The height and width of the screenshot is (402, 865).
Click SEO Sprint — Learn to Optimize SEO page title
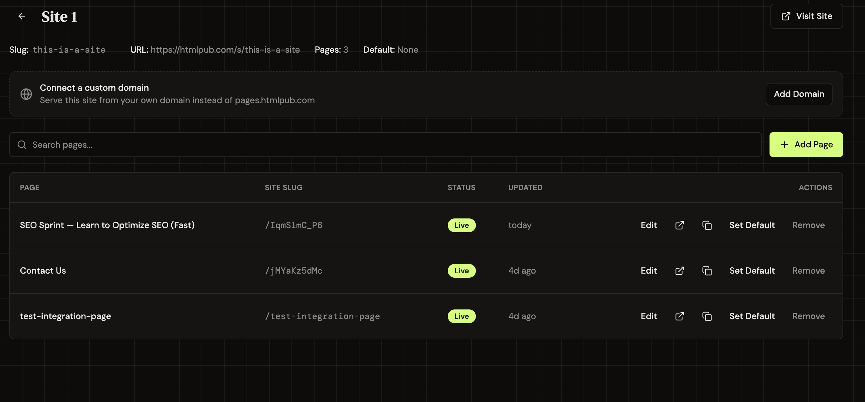click(x=107, y=225)
